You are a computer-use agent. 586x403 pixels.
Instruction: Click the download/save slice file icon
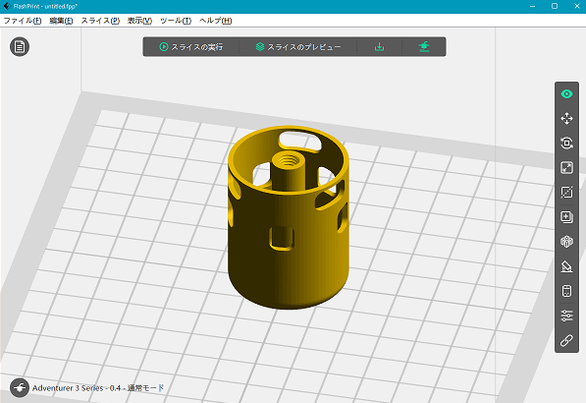point(379,47)
